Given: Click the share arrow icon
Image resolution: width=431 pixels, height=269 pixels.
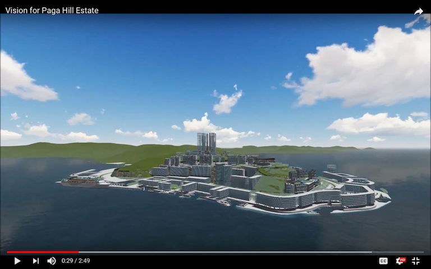Looking at the screenshot, I should pos(418,11).
